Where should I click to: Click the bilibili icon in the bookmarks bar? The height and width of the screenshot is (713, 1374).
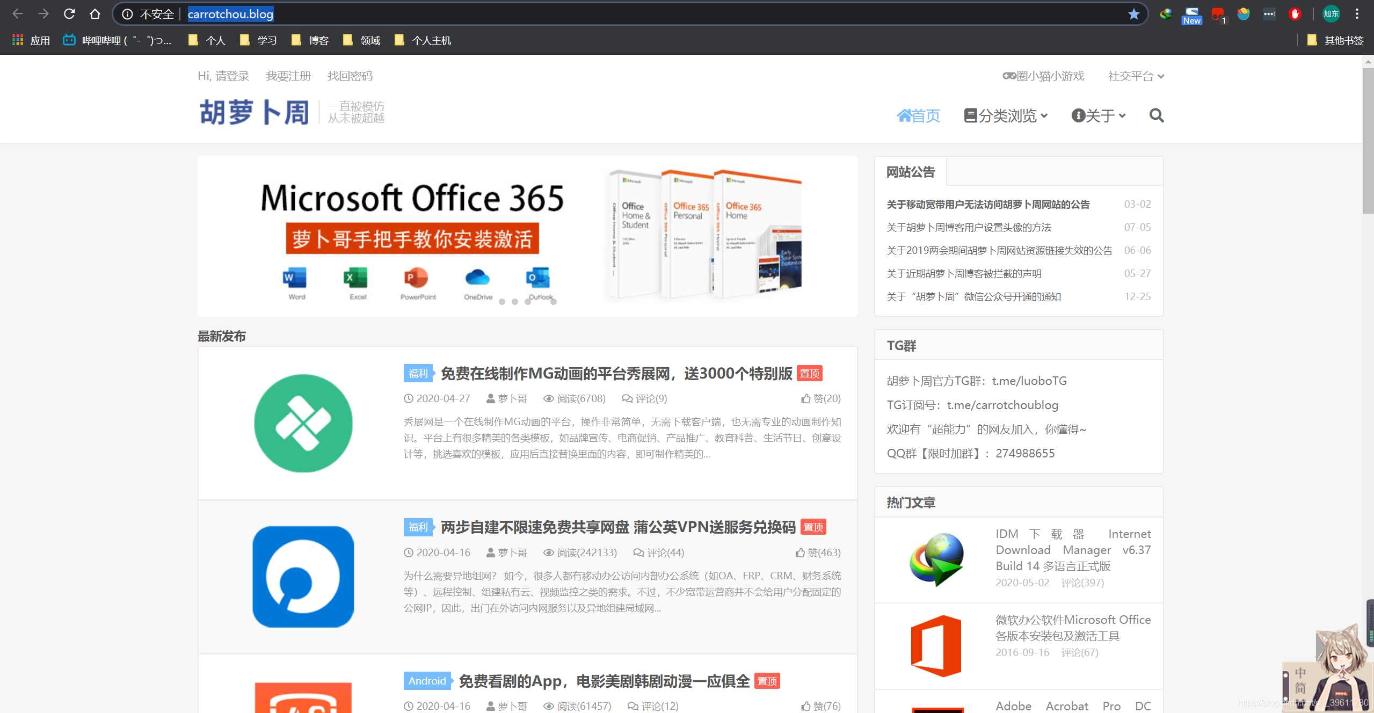(x=69, y=40)
